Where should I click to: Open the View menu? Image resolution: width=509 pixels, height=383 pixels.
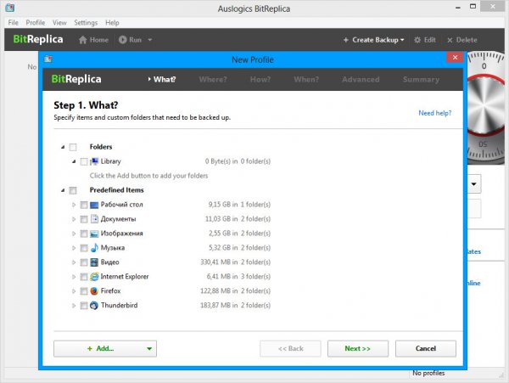[x=59, y=22]
